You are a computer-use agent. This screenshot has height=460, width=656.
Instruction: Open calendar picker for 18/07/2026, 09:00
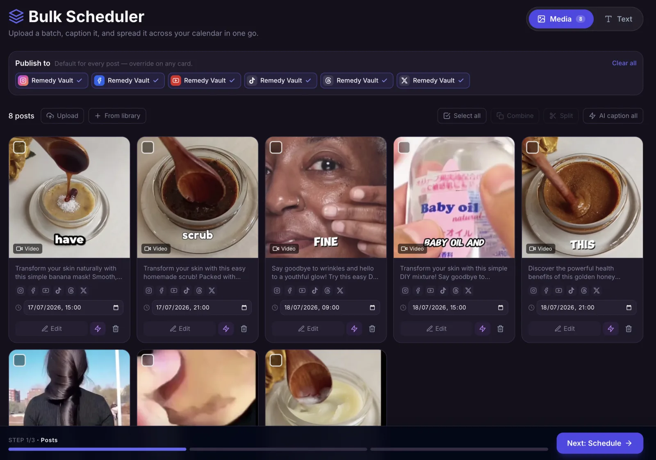click(x=372, y=308)
